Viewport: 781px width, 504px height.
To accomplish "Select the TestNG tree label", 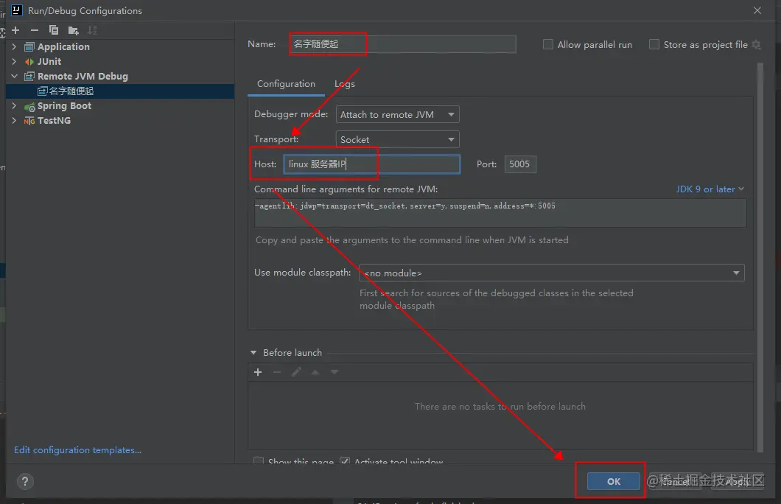I will coord(55,121).
